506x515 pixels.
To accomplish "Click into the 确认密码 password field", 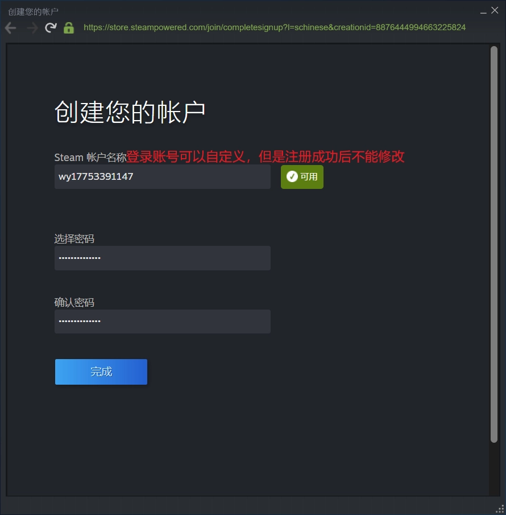I will pyautogui.click(x=162, y=322).
